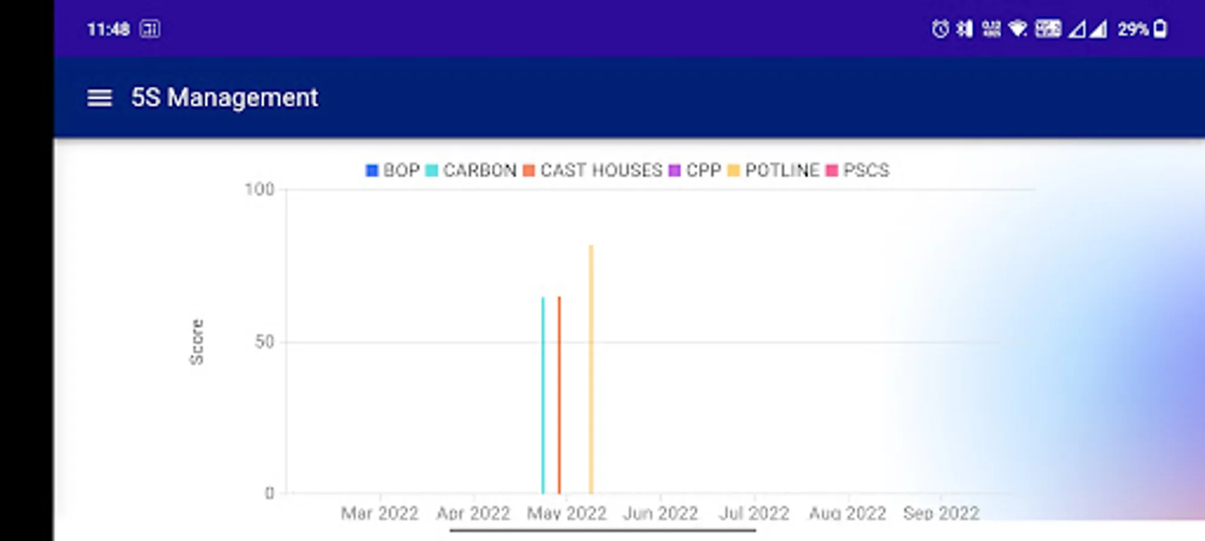The image size is (1205, 541).
Task: Click the Jun 2022 axis label
Action: (x=661, y=513)
